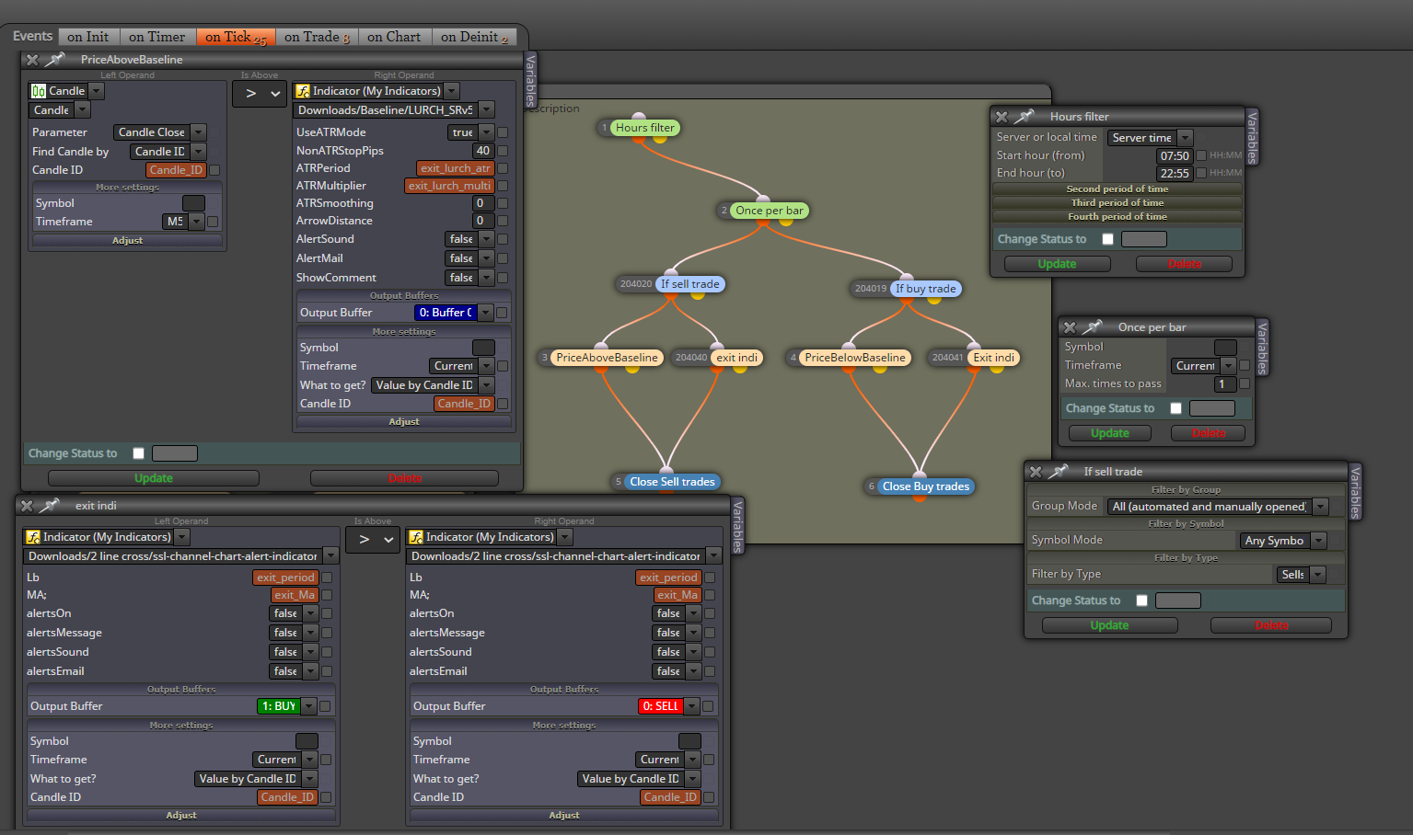Enable Change Status checkbox in Once per bar
1413x835 pixels.
1176,408
